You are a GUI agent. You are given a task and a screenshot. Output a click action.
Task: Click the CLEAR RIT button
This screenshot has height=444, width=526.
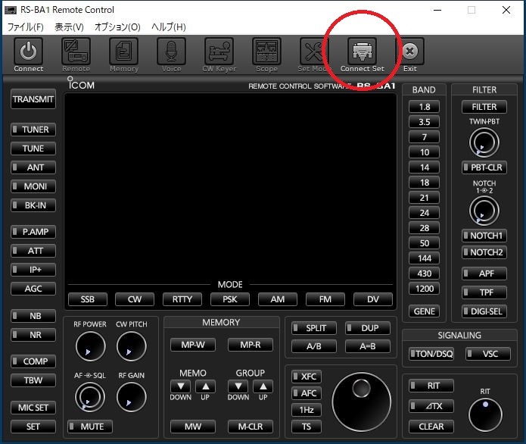click(x=431, y=427)
